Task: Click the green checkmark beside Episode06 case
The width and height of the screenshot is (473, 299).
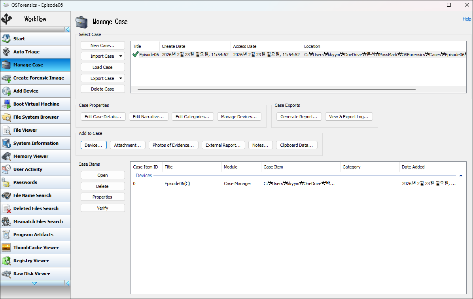Action: click(x=135, y=54)
